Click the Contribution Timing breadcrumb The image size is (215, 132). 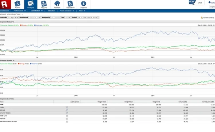14,14
